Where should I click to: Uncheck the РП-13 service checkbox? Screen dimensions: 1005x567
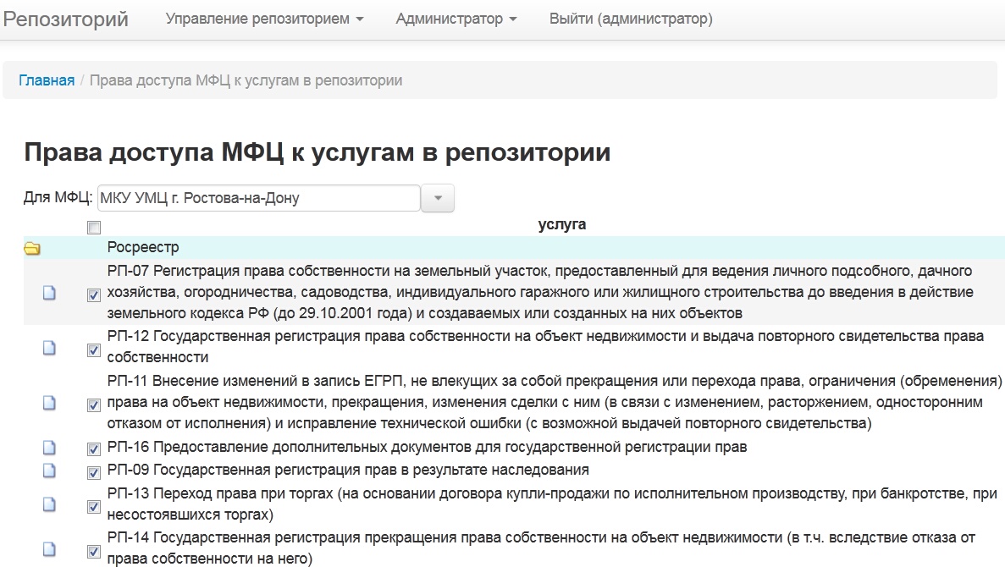94,507
